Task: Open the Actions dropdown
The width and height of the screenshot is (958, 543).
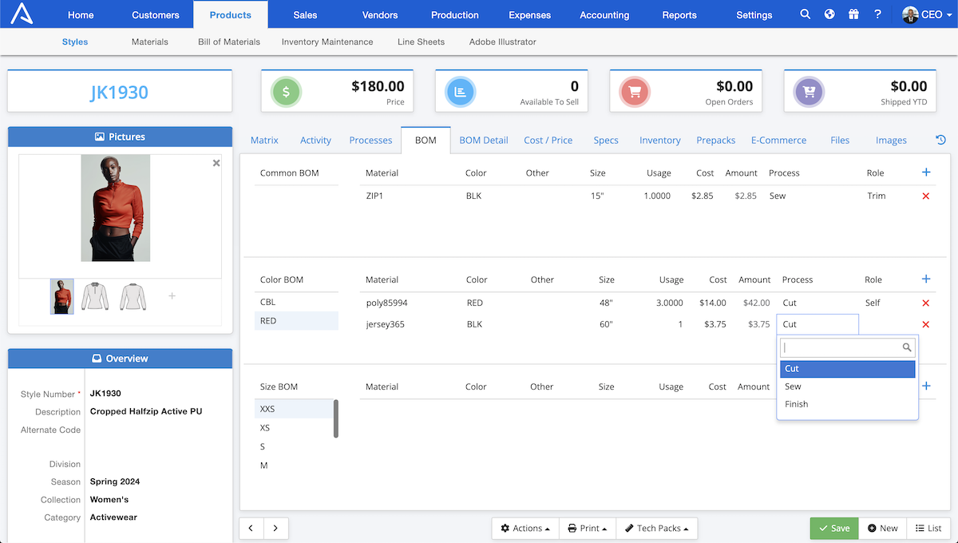Action: pos(525,528)
